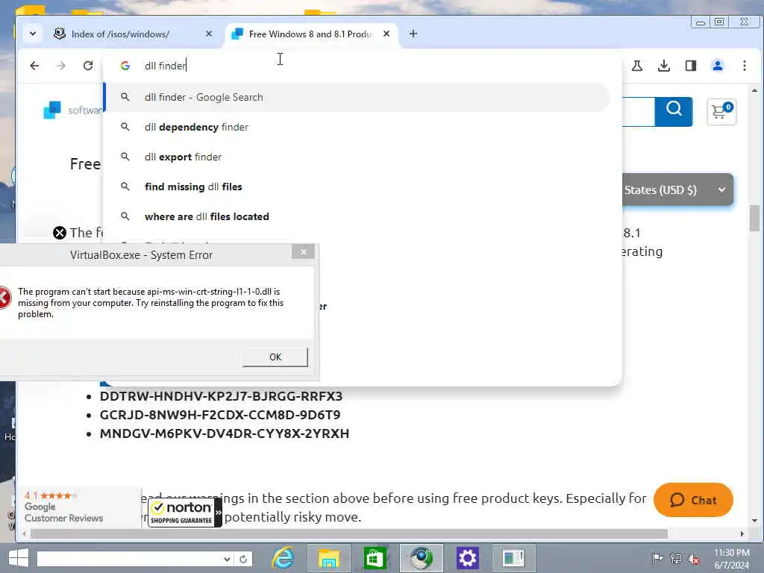Open the orange Chat button

[693, 500]
